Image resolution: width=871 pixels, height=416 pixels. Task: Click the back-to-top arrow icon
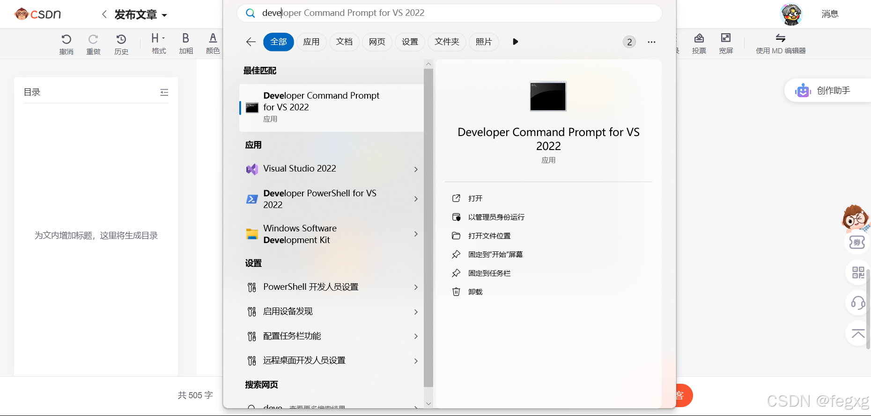pos(858,333)
